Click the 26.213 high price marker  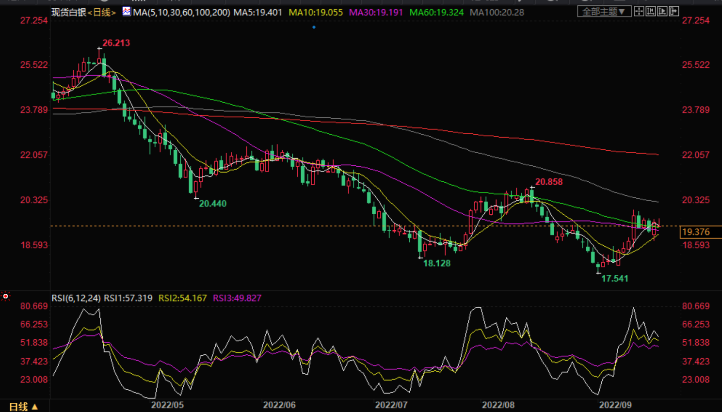coord(116,43)
